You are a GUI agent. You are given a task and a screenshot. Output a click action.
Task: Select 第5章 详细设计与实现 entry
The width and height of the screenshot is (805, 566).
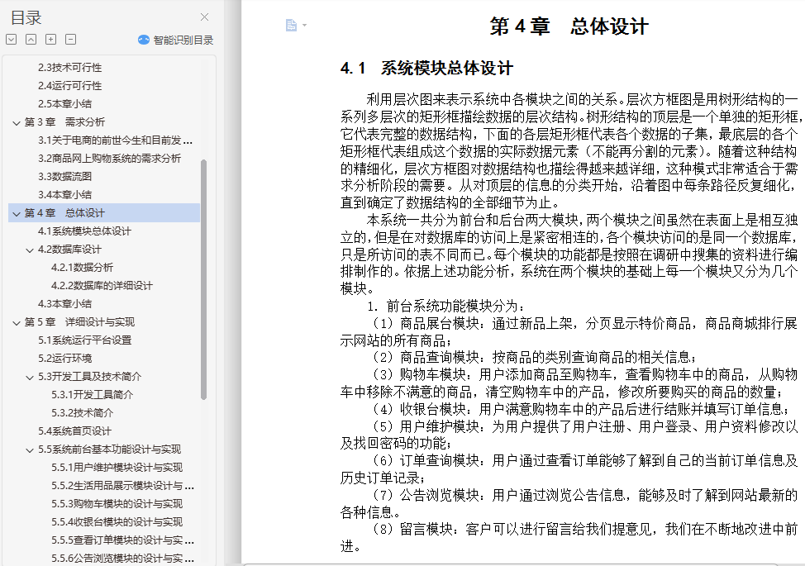(79, 321)
